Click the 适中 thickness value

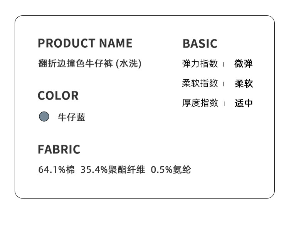click(x=244, y=103)
